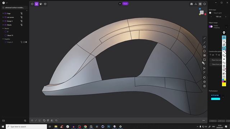Viewport: 230px width, 129px height.
Task: Collapse the Sheets section header
Action: [3, 29]
